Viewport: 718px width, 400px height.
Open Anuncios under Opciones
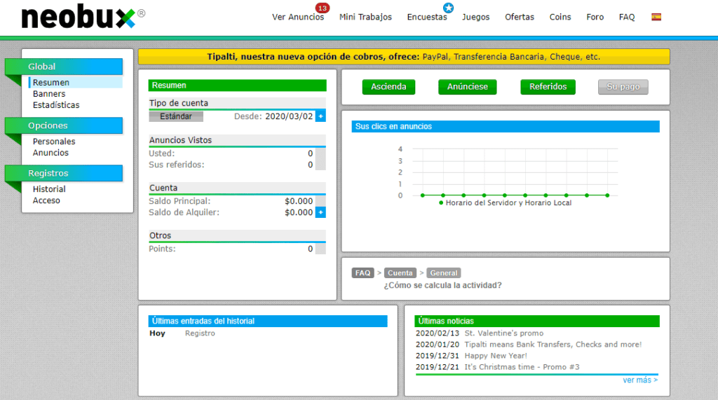pos(50,153)
